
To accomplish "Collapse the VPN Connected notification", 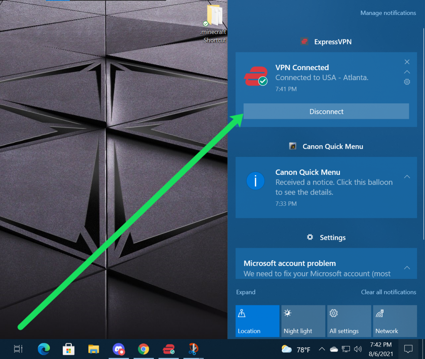I will (x=407, y=71).
